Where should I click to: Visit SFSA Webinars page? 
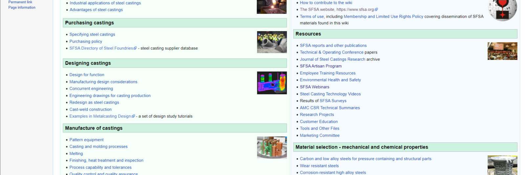[314, 87]
